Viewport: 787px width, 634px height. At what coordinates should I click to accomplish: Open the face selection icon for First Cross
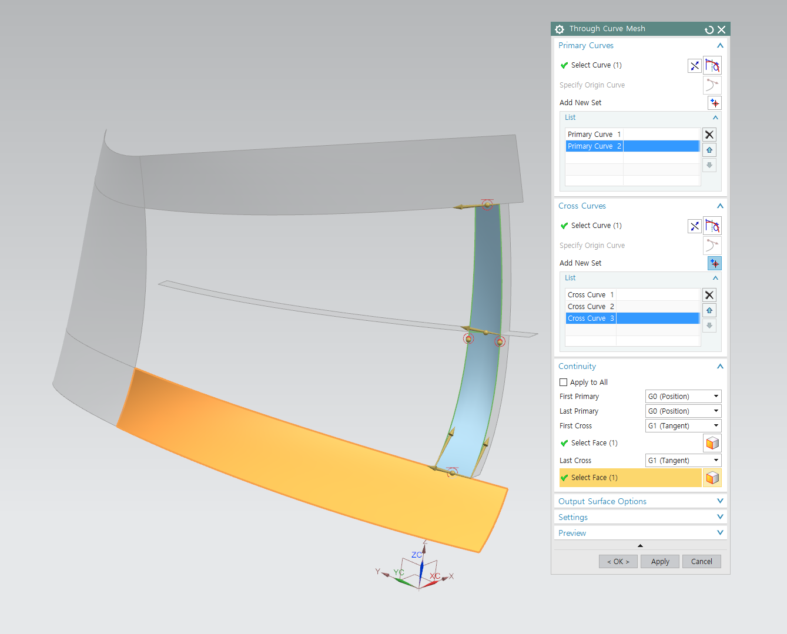712,443
